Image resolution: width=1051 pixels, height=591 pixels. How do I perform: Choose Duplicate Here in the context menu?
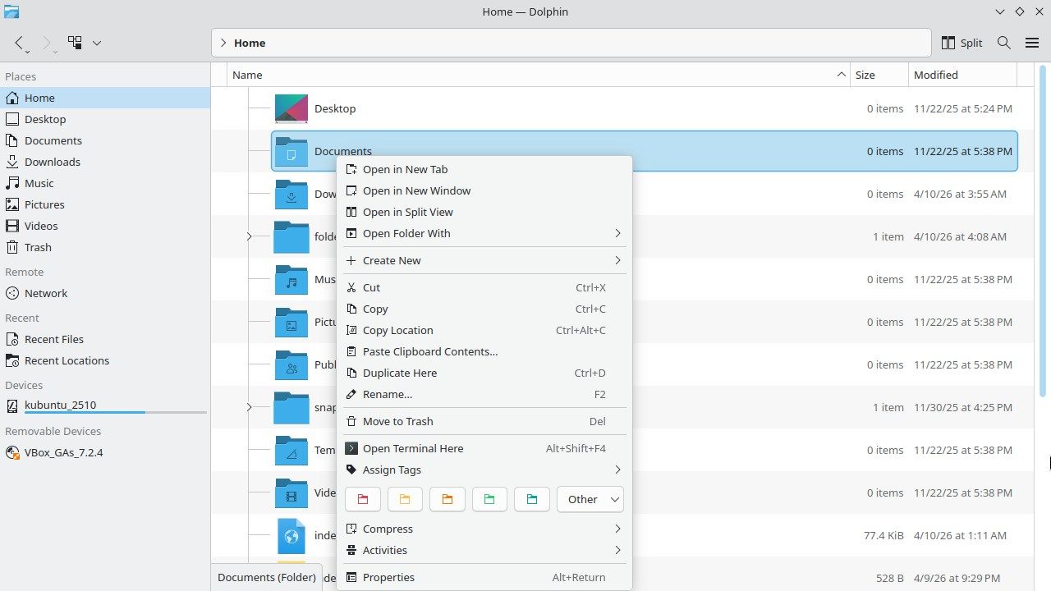(x=484, y=373)
